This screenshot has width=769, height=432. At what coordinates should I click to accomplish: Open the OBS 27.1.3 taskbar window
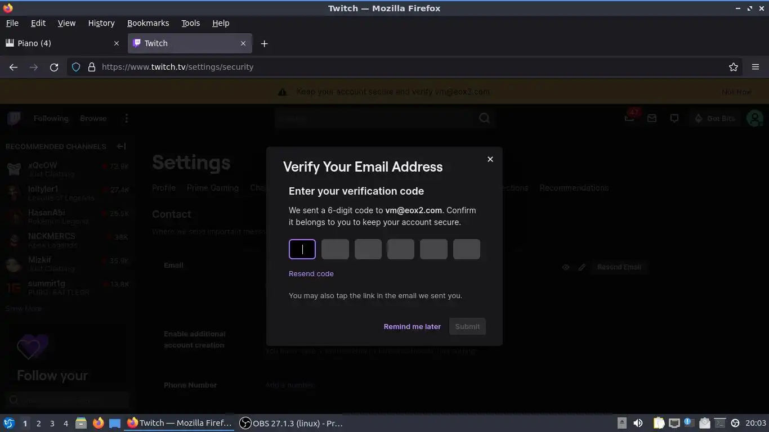click(x=292, y=423)
